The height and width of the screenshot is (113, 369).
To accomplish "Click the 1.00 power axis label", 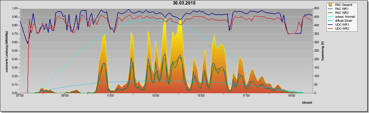I will tap(15, 8).
